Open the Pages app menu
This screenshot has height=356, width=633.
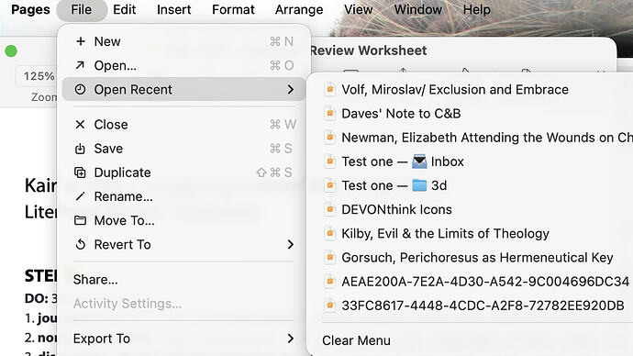[30, 9]
